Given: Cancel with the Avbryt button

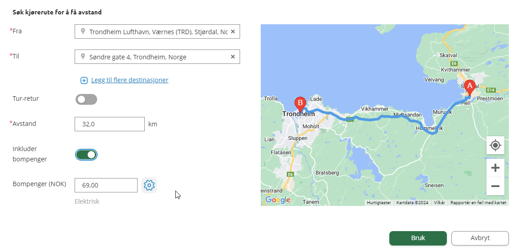Looking at the screenshot, I should (480, 238).
